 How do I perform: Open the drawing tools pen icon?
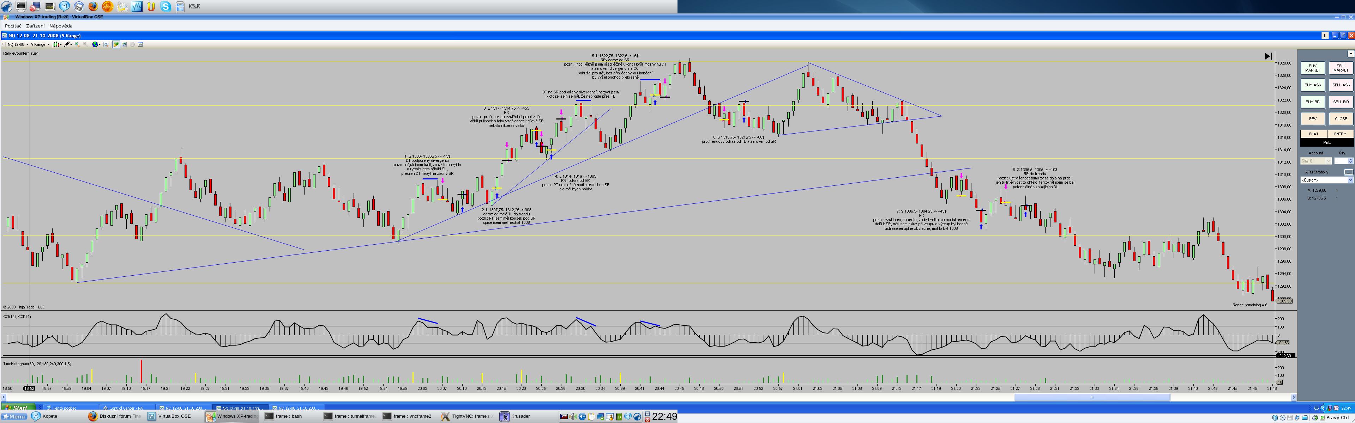tap(67, 45)
